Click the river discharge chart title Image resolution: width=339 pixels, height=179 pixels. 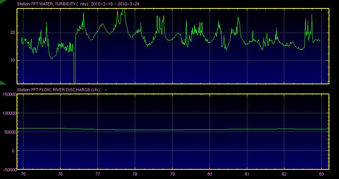point(62,90)
